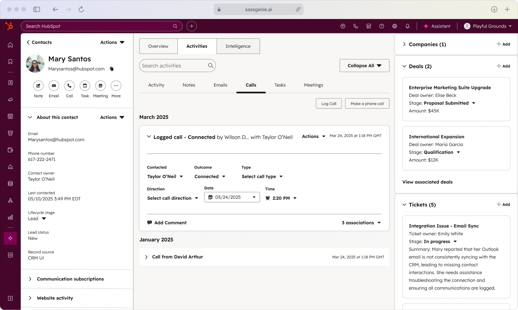Open the Notifications bell icon
The image size is (518, 310).
point(408,26)
